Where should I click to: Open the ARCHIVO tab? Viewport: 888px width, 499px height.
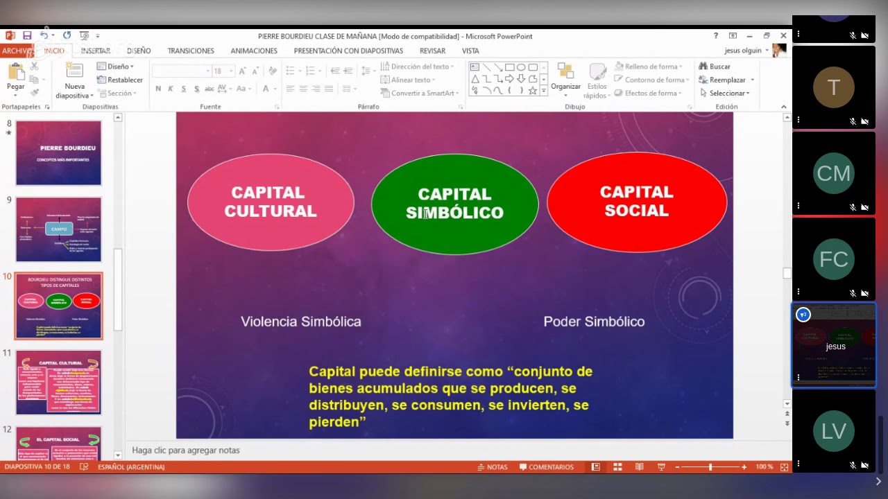(x=17, y=51)
